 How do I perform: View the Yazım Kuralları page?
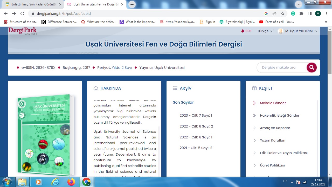(273, 141)
